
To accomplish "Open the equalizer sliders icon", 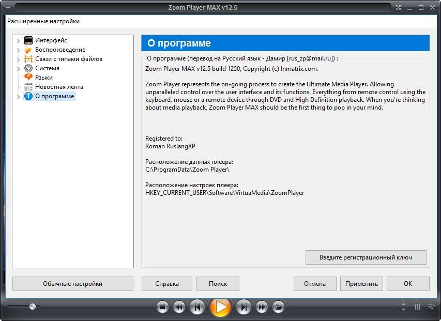I will click(x=417, y=307).
